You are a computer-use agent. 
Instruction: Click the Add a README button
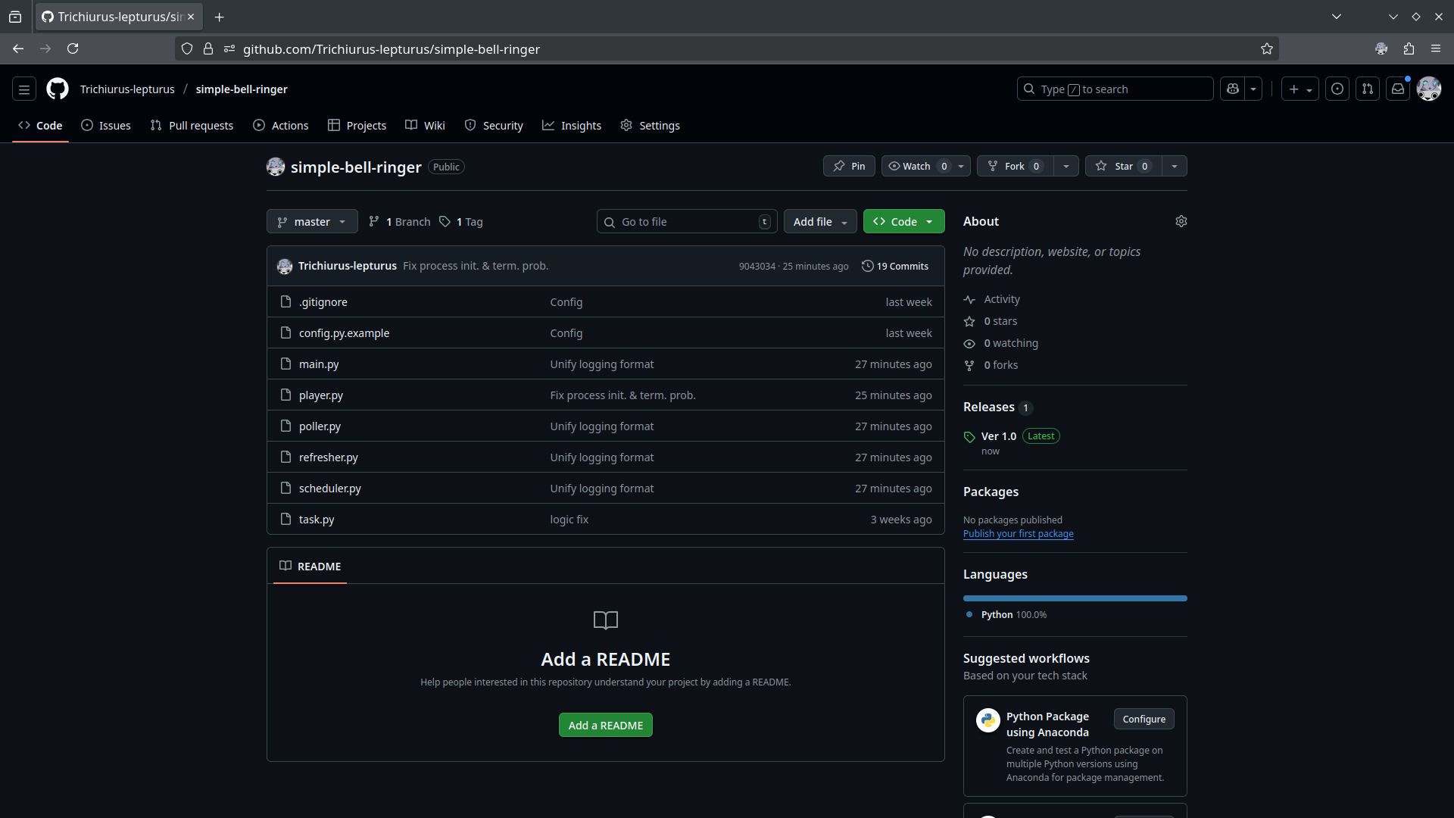(605, 725)
